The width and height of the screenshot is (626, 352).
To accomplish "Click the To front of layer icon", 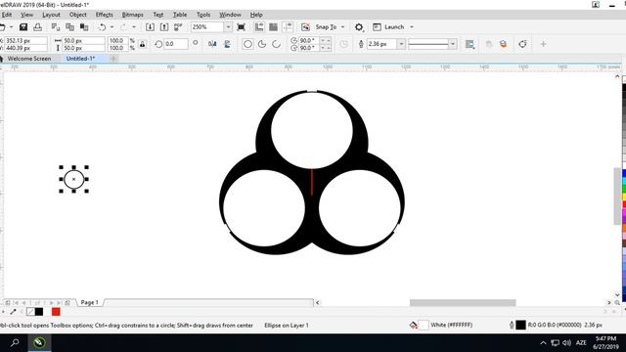I will tap(489, 44).
